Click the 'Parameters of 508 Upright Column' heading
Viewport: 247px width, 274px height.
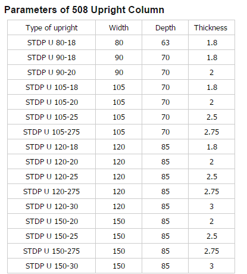(85, 10)
